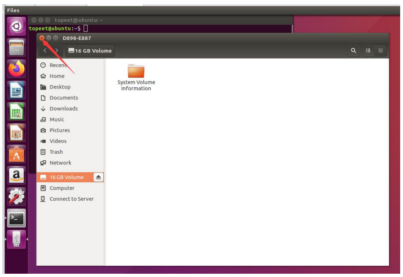Viewport: 403px width, 277px height.
Task: Switch to grid icon view
Action: (x=381, y=51)
